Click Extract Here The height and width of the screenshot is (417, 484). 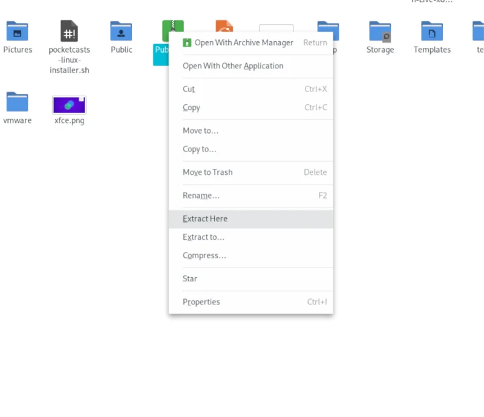[x=251, y=218]
